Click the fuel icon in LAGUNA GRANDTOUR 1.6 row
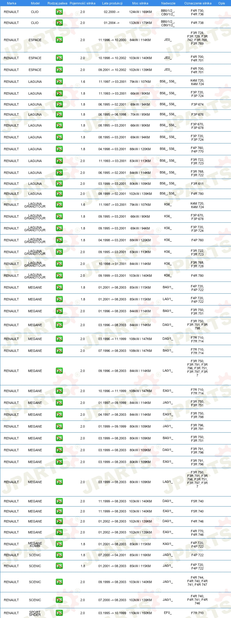 click(59, 205)
